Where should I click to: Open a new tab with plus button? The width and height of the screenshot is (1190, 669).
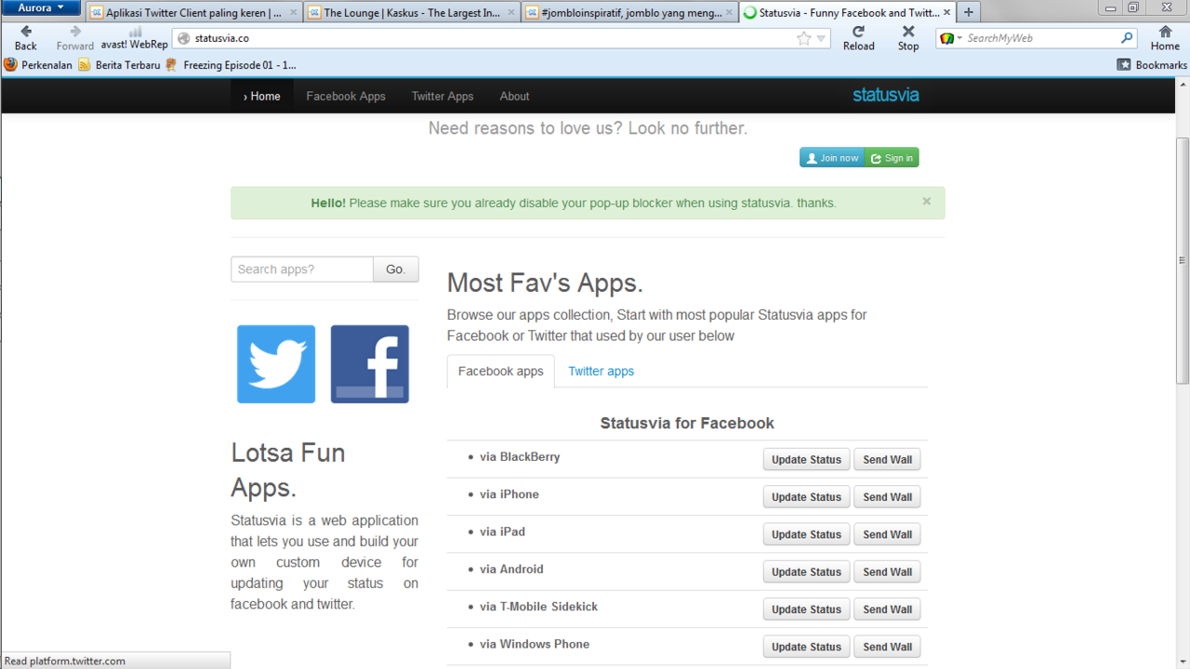(x=969, y=12)
